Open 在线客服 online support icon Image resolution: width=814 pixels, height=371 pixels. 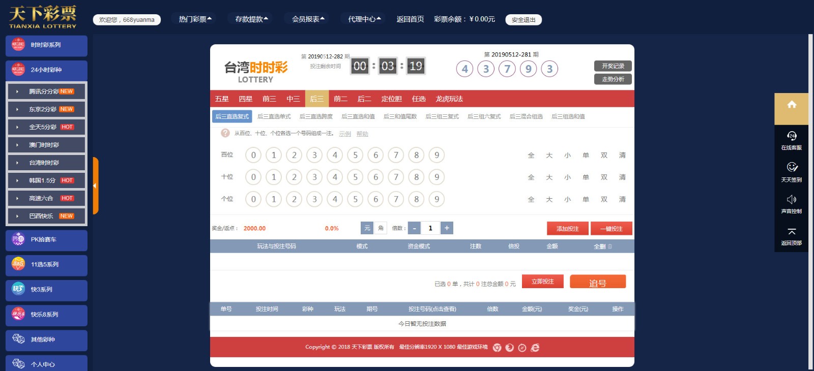pos(791,136)
